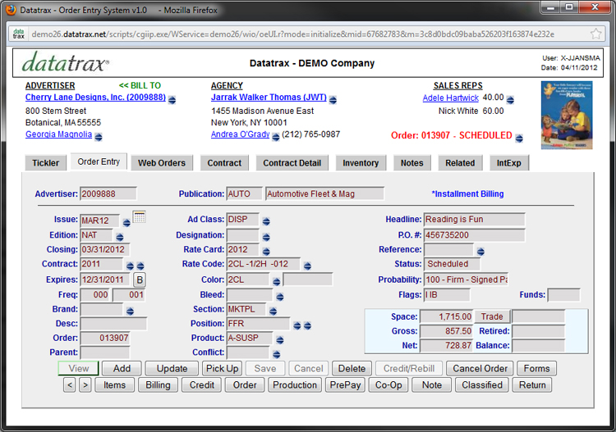This screenshot has width=616, height=432.
Task: Open the Adele Hartwick sales rep link
Action: click(x=451, y=98)
